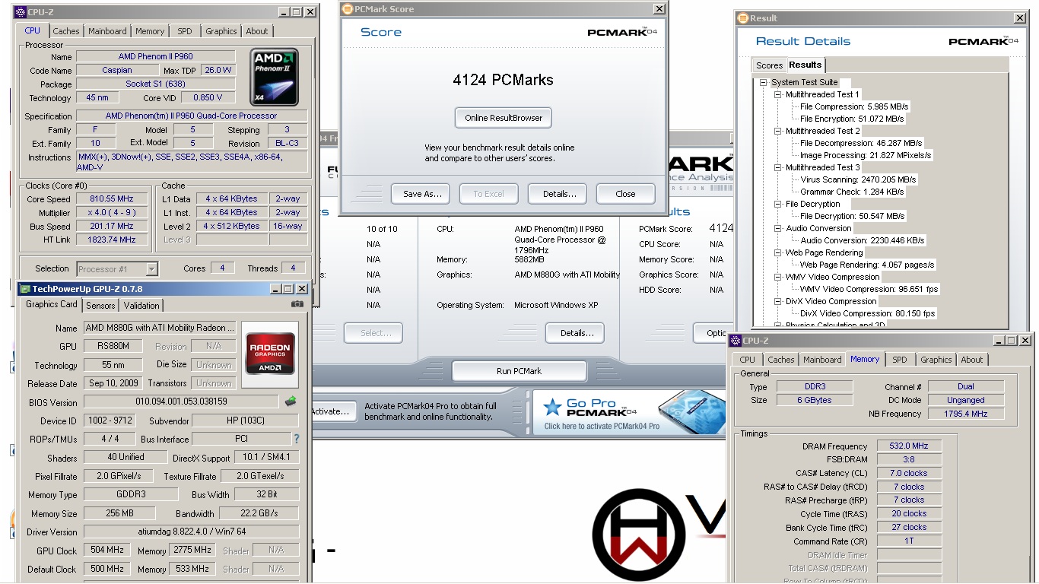Collapse the Multithreaded Test 1 node
Viewport: 1039px width, 584px height.
point(777,94)
